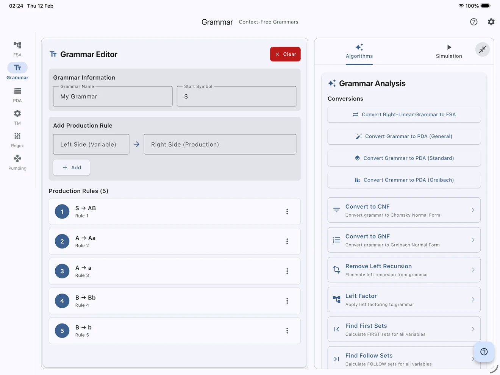Tap the 'Production Rules (5)' heading
The image size is (500, 375).
pyautogui.click(x=78, y=191)
